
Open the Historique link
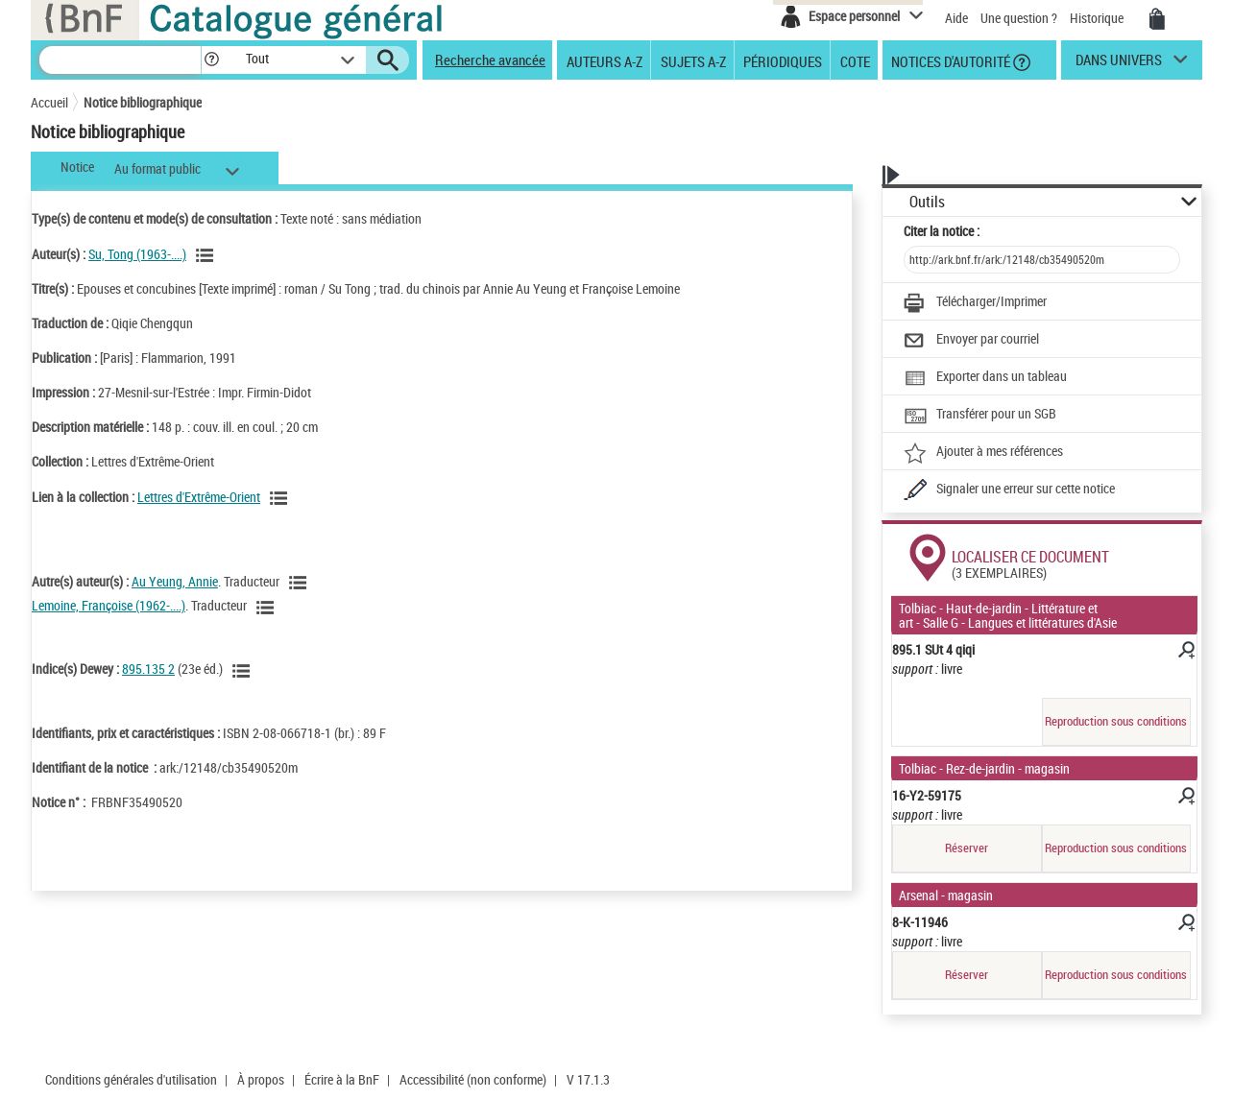pyautogui.click(x=1097, y=18)
